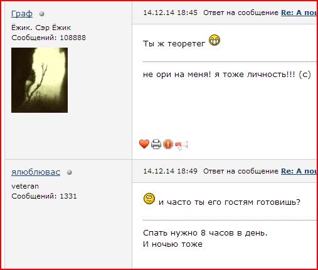Viewport: 318px width, 270px height.
Task: Open the user profile link Граф
Action: pos(22,14)
